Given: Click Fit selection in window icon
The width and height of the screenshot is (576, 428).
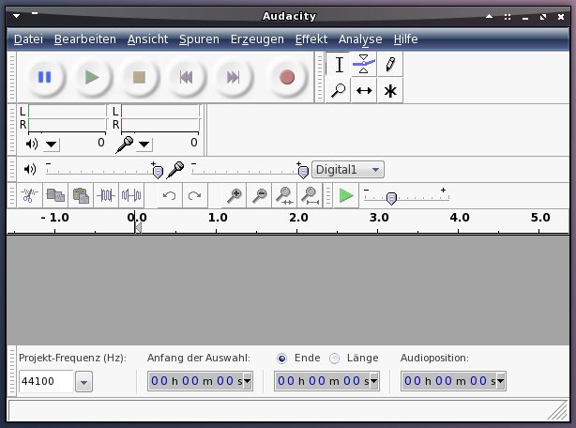Looking at the screenshot, I should [x=284, y=195].
